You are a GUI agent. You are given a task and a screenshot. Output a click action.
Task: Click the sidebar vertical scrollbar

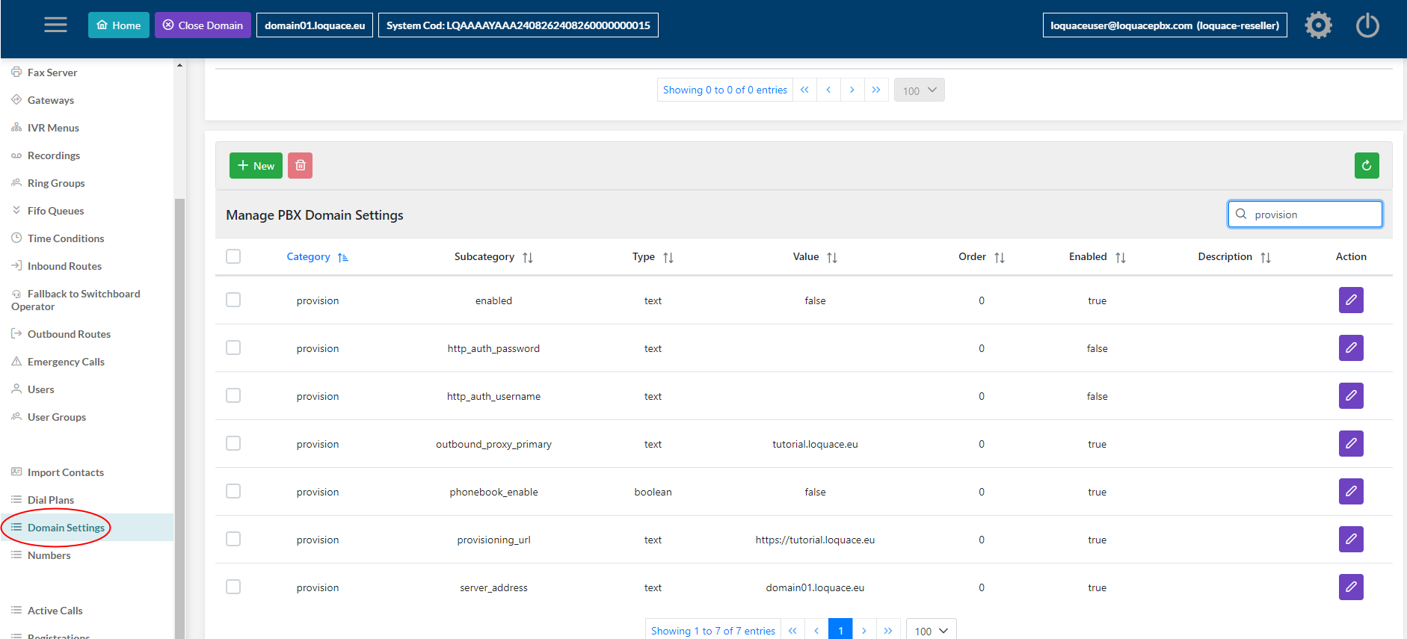(x=179, y=419)
